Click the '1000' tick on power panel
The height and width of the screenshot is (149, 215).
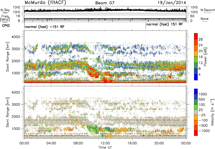[x=16, y=73]
